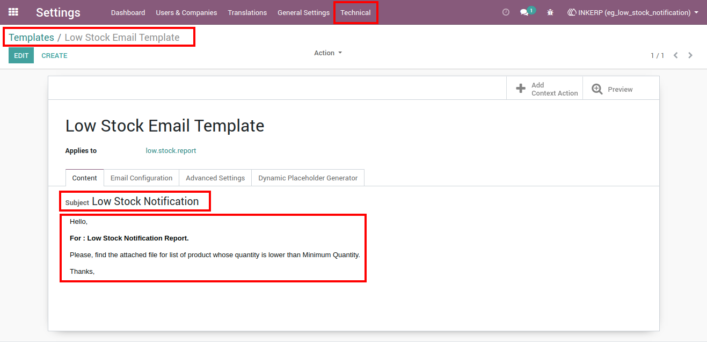
Task: Open the low.stock.report model link
Action: 171,151
